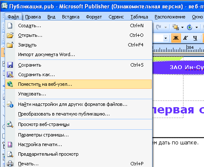The width and height of the screenshot is (204, 167).
Task: Click the purple 'первая с' heading text
Action: 178,110
